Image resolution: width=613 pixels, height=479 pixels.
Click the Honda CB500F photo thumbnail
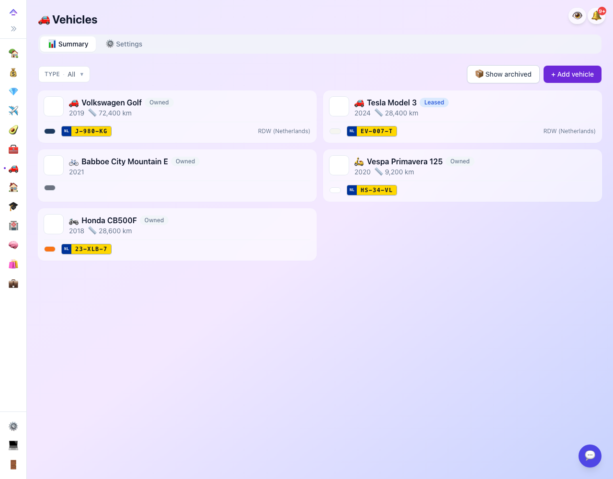pyautogui.click(x=54, y=224)
